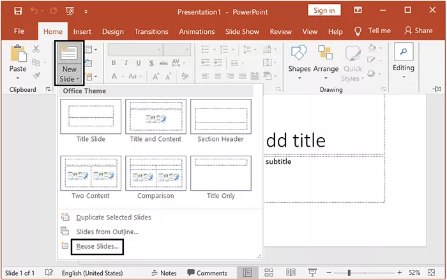Viewport: 447px width, 280px height.
Task: Pin the ribbon open
Action: (x=436, y=89)
